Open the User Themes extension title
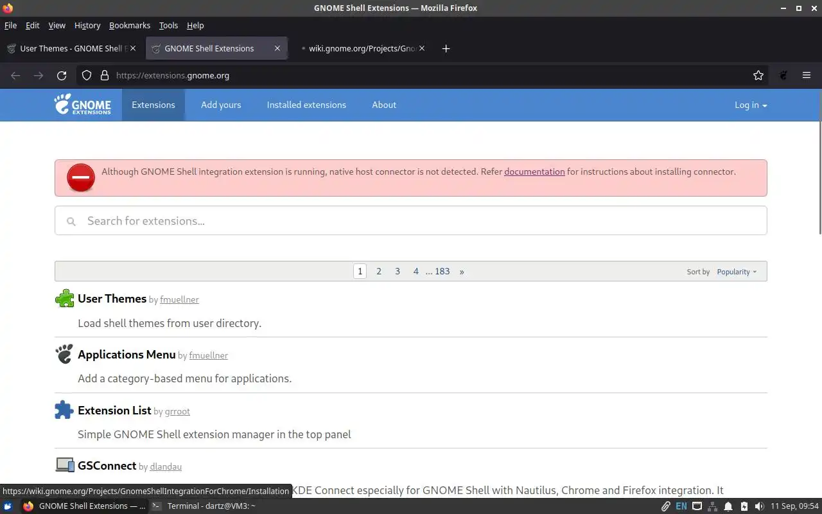This screenshot has height=514, width=822. pyautogui.click(x=112, y=299)
